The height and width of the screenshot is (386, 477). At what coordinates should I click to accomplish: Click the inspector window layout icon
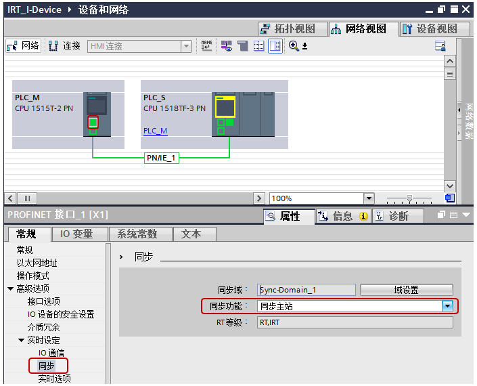pos(453,215)
